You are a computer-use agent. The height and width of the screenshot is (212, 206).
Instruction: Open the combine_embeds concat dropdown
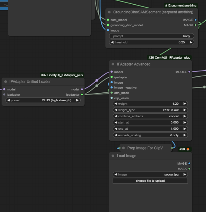pos(150,116)
